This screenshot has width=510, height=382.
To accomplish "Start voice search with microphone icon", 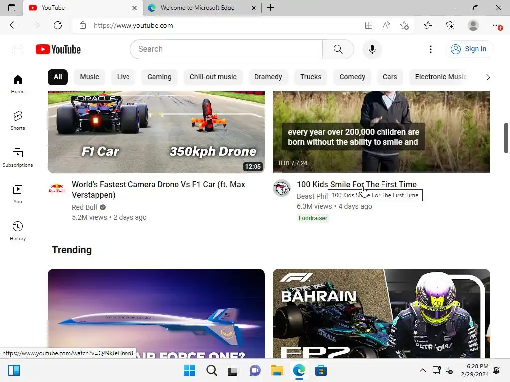I will 372,49.
